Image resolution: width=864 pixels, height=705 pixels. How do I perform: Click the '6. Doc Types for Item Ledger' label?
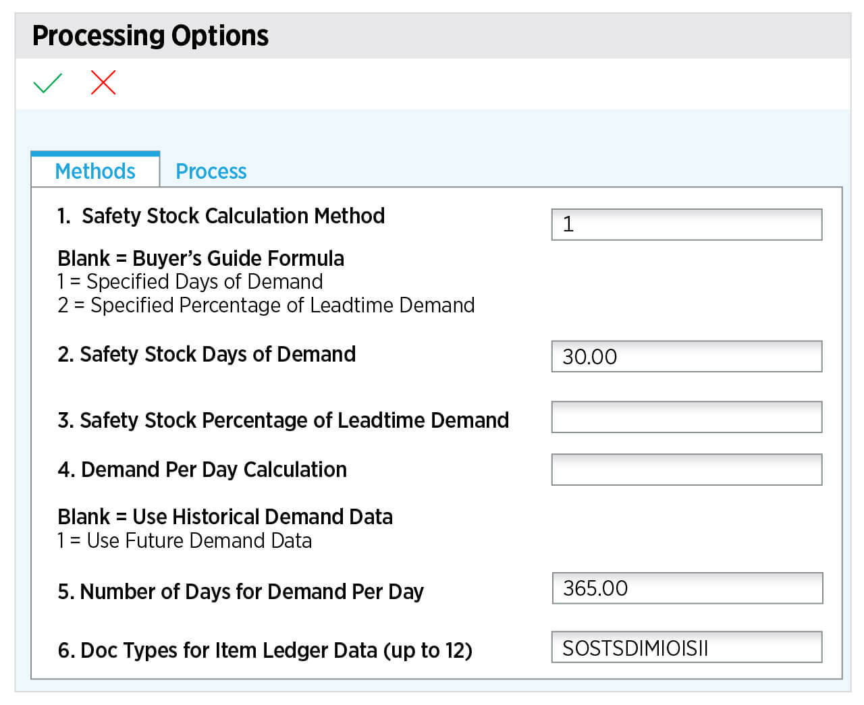pyautogui.click(x=265, y=650)
